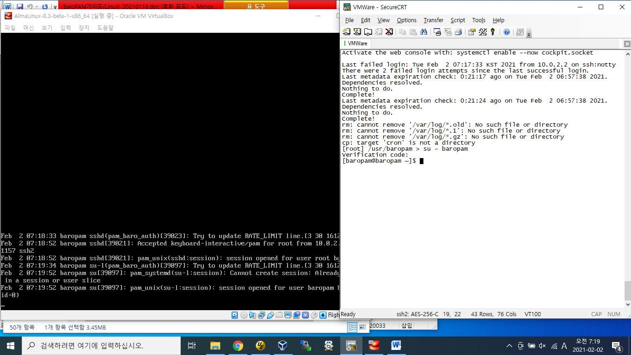Screen dimensions: 631x355
Task: Click the Public Key gold key icon
Action: tap(493, 32)
